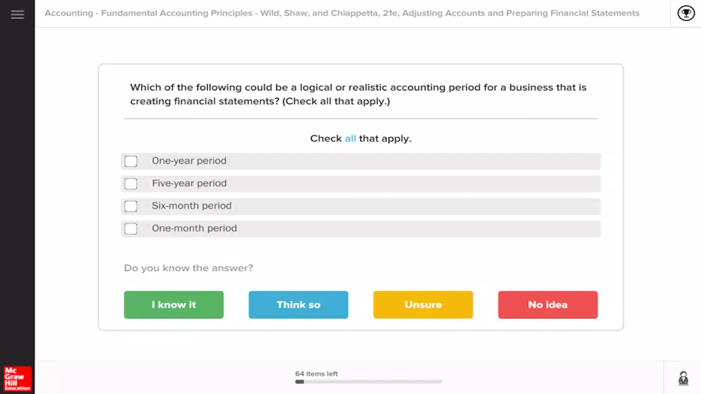This screenshot has width=701, height=394.
Task: Click the question text about accounting period
Action: click(x=358, y=94)
